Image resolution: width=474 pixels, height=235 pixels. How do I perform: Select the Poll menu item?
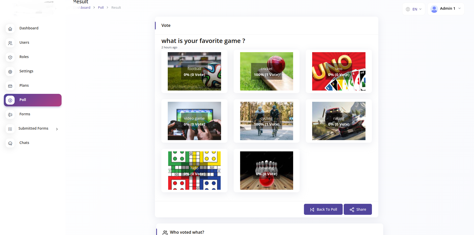(33, 100)
